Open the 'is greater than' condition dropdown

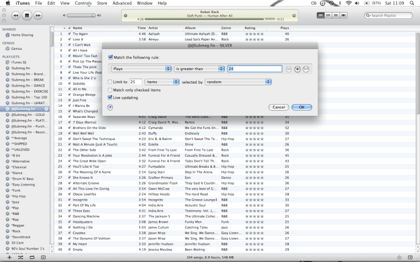tap(199, 69)
